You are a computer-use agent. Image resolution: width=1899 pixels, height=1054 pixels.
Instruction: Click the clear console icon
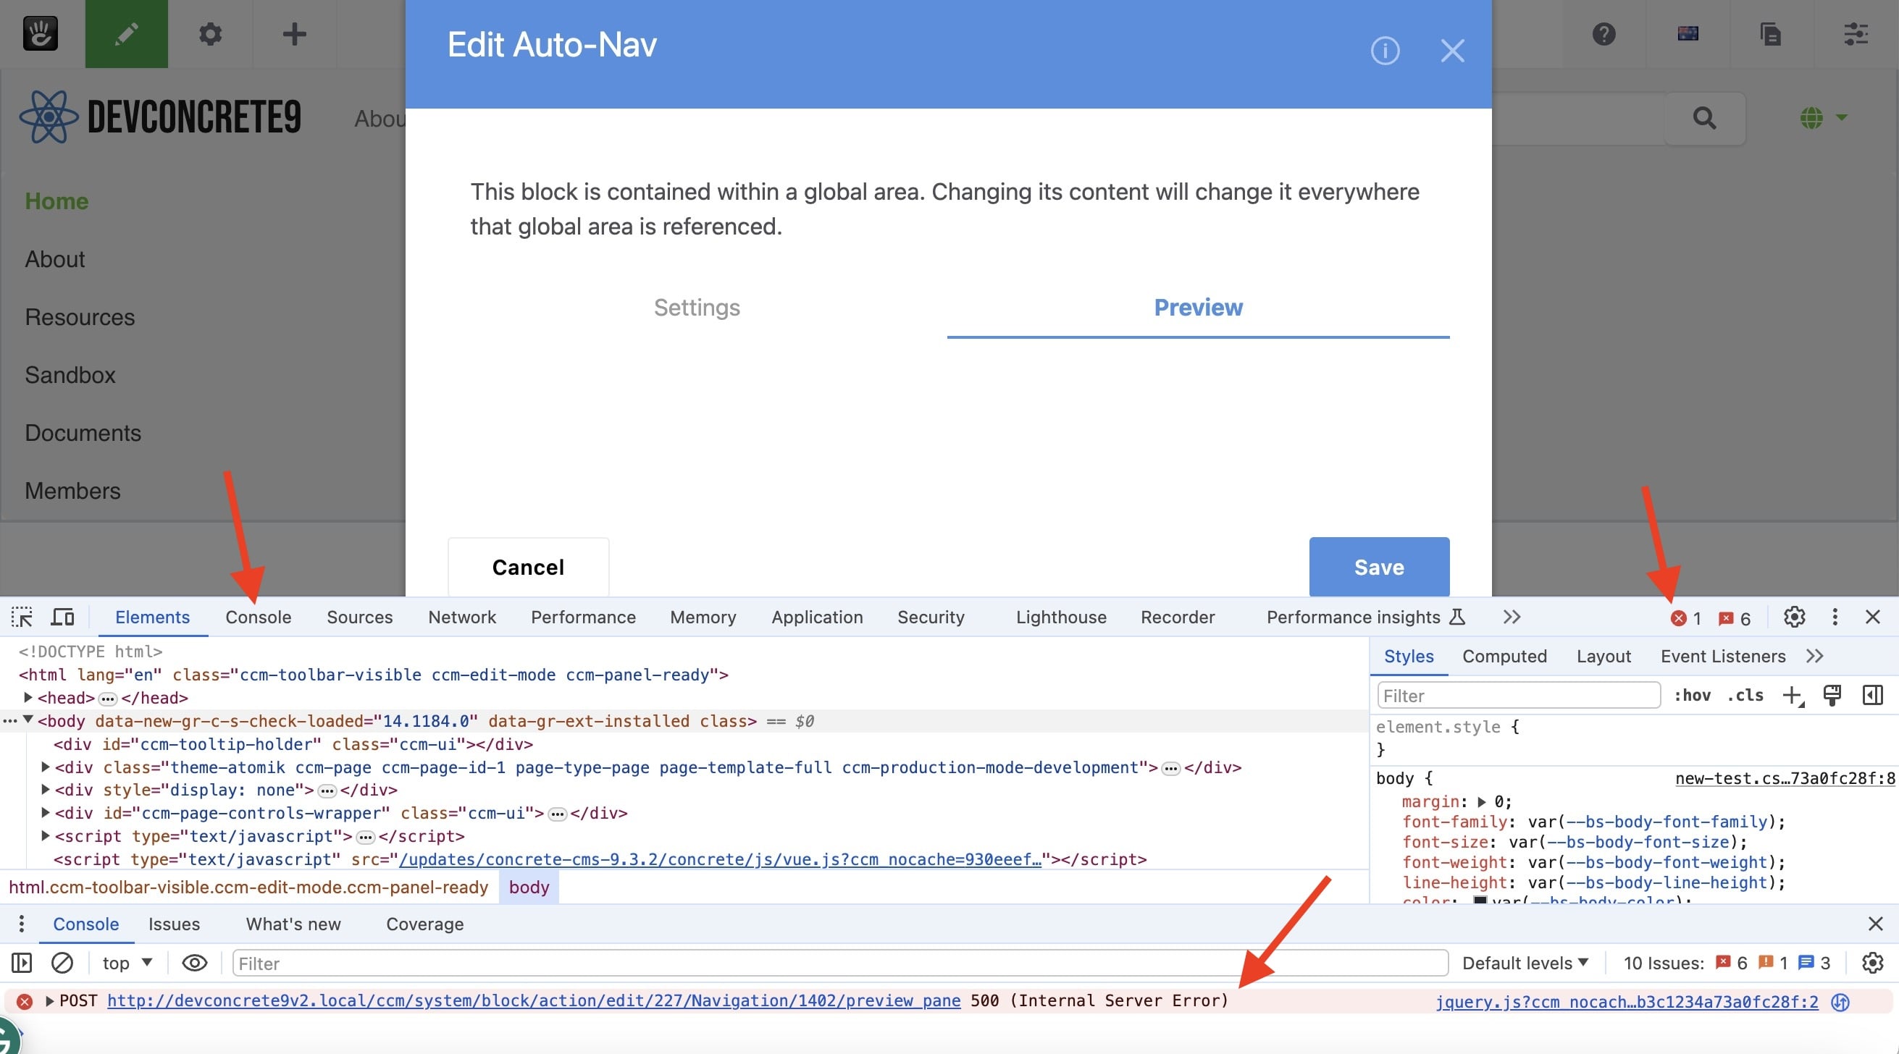pyautogui.click(x=63, y=963)
